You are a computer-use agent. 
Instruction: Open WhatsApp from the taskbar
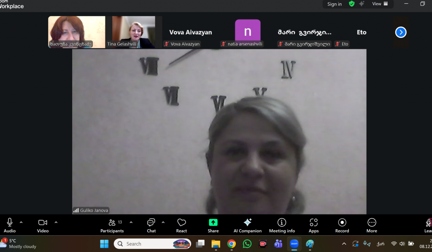click(247, 244)
